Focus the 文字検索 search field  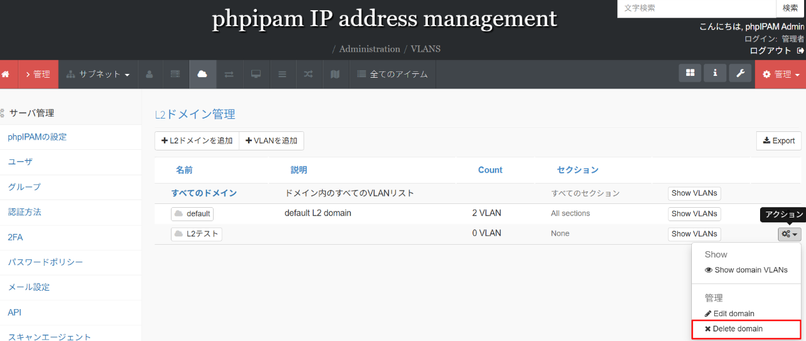pyautogui.click(x=696, y=8)
